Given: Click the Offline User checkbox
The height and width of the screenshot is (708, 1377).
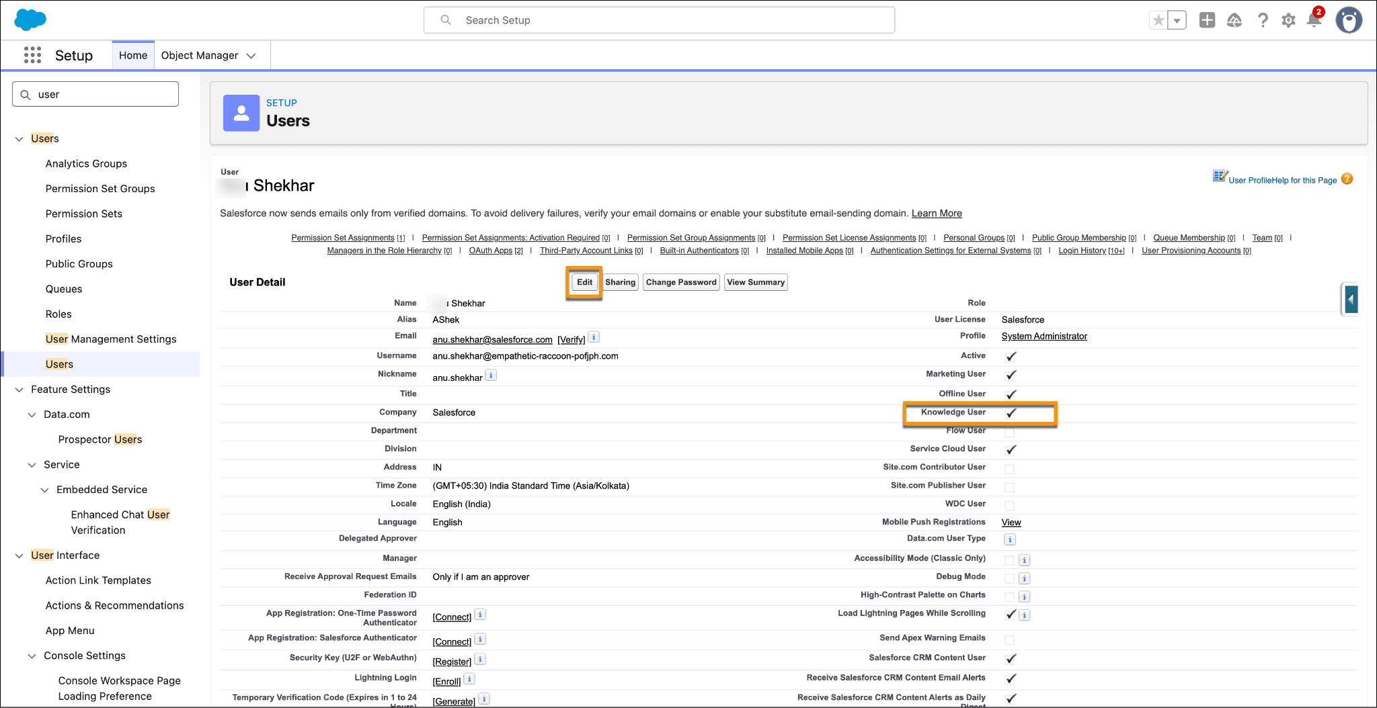Looking at the screenshot, I should [x=1011, y=394].
